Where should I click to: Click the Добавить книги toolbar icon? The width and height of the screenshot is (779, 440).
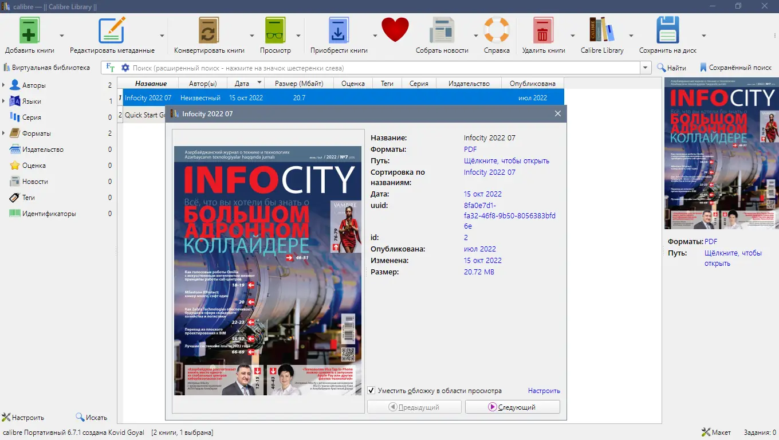[30, 30]
